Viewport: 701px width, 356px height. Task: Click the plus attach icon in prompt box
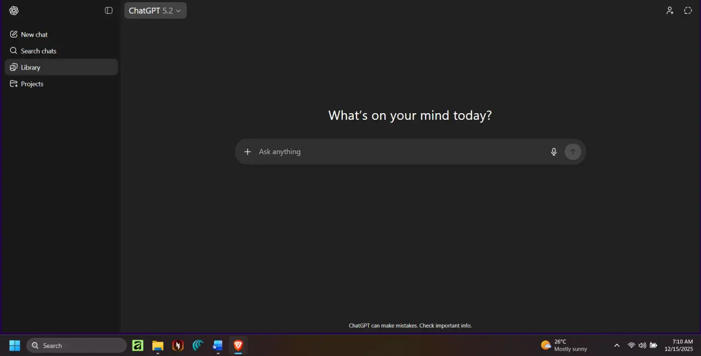(248, 151)
